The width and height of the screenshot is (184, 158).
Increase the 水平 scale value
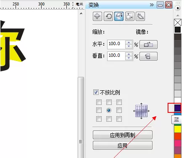coord(129,43)
